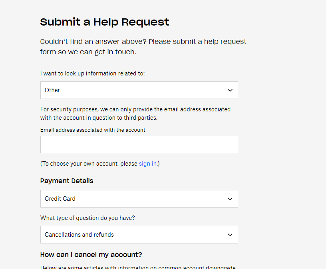The width and height of the screenshot is (326, 269).
Task: Click the 'For security purposes' notice text
Action: click(x=135, y=109)
